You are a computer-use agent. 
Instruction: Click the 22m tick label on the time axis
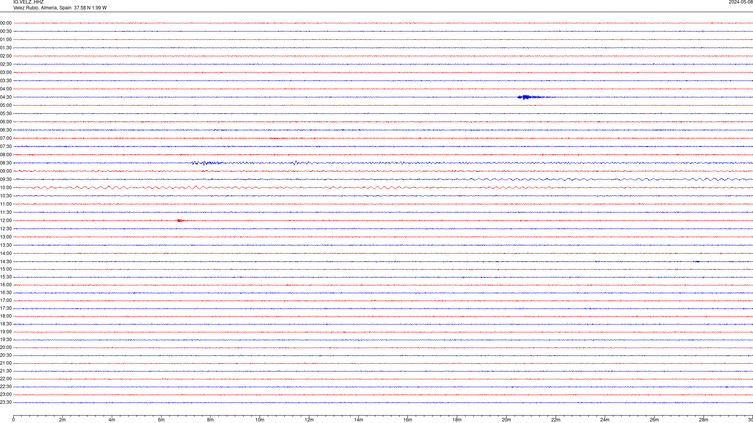pyautogui.click(x=556, y=420)
